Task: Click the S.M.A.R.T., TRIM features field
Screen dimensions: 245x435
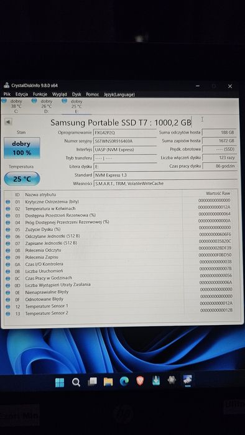Action: tap(165, 184)
